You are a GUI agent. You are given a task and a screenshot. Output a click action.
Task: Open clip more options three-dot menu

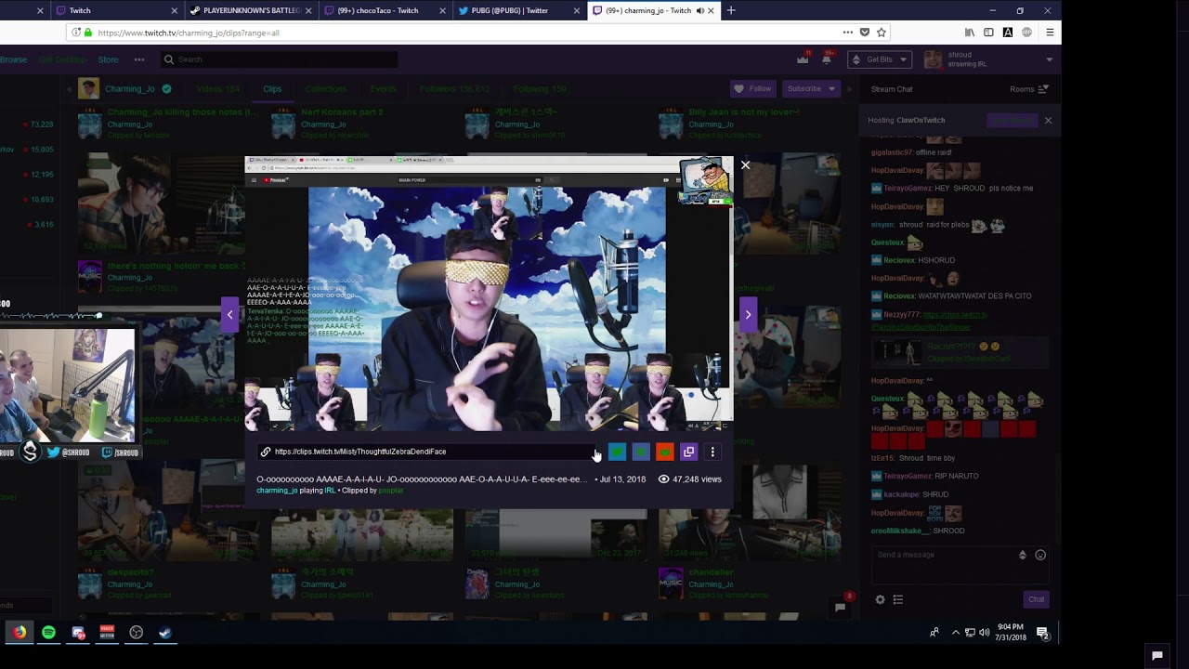[x=712, y=453]
